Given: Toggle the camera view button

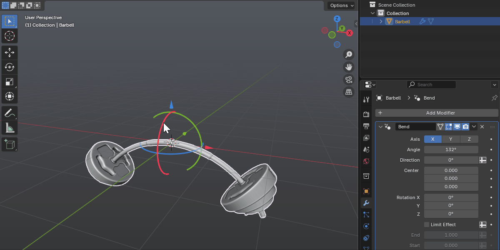Looking at the screenshot, I should 349,80.
